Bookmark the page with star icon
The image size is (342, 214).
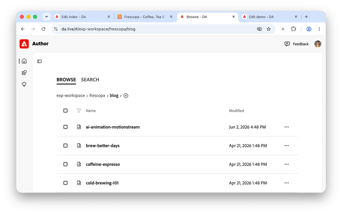click(x=269, y=29)
